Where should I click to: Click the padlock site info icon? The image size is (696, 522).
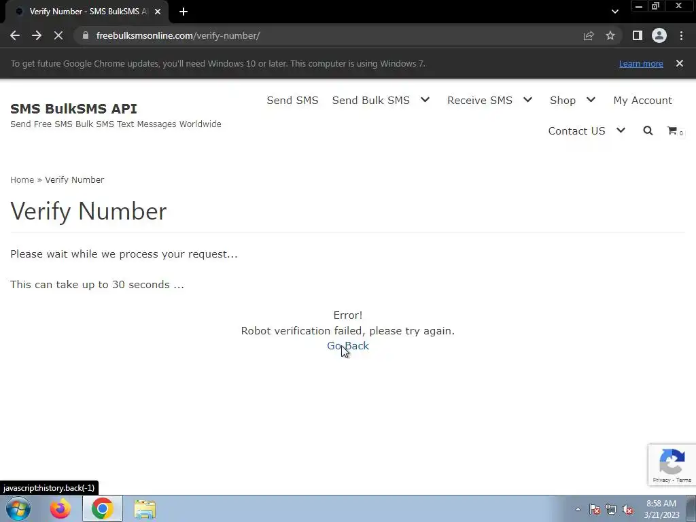[x=86, y=35]
